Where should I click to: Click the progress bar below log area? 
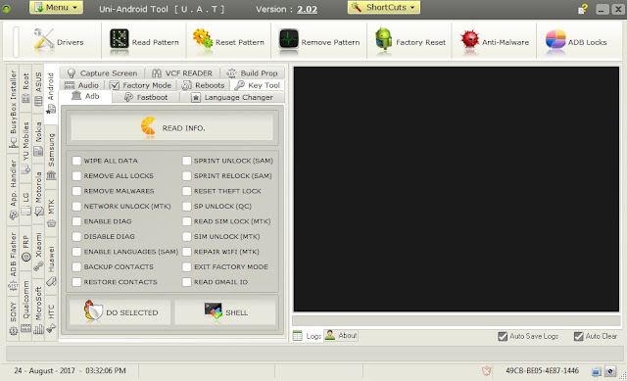tap(457, 320)
